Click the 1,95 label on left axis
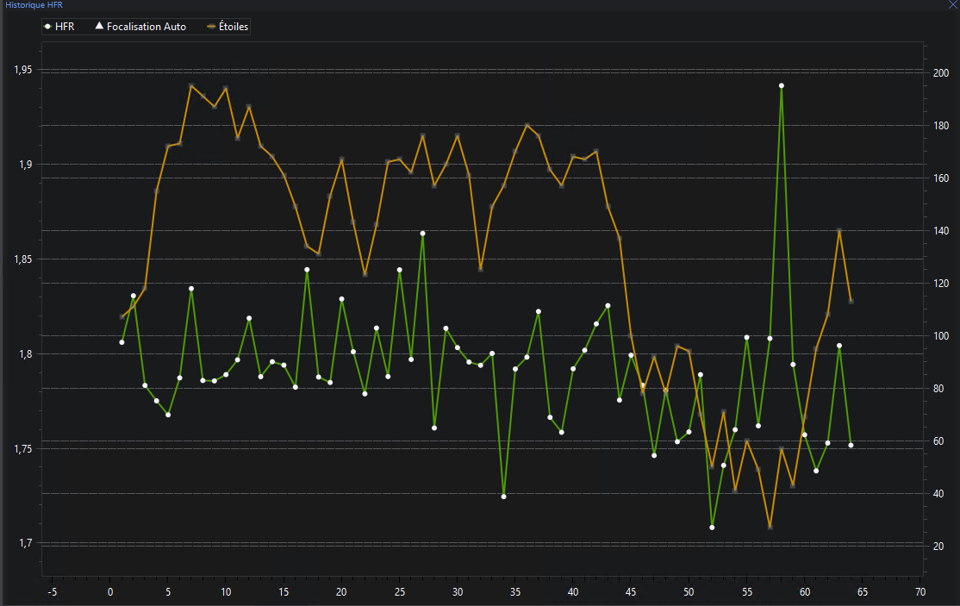Image resolution: width=960 pixels, height=606 pixels. (x=24, y=70)
